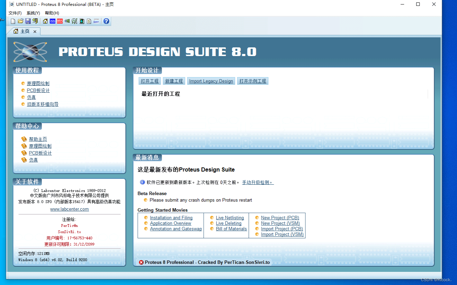
Task: Click the 打开示例工程 button
Action: (253, 81)
